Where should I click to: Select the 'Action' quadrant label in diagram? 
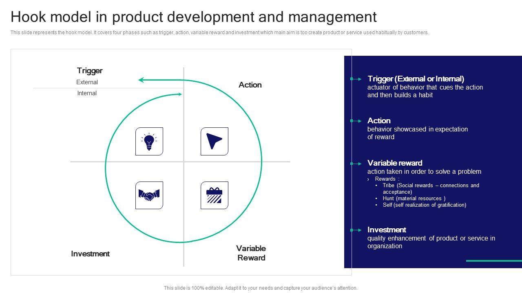tap(250, 85)
